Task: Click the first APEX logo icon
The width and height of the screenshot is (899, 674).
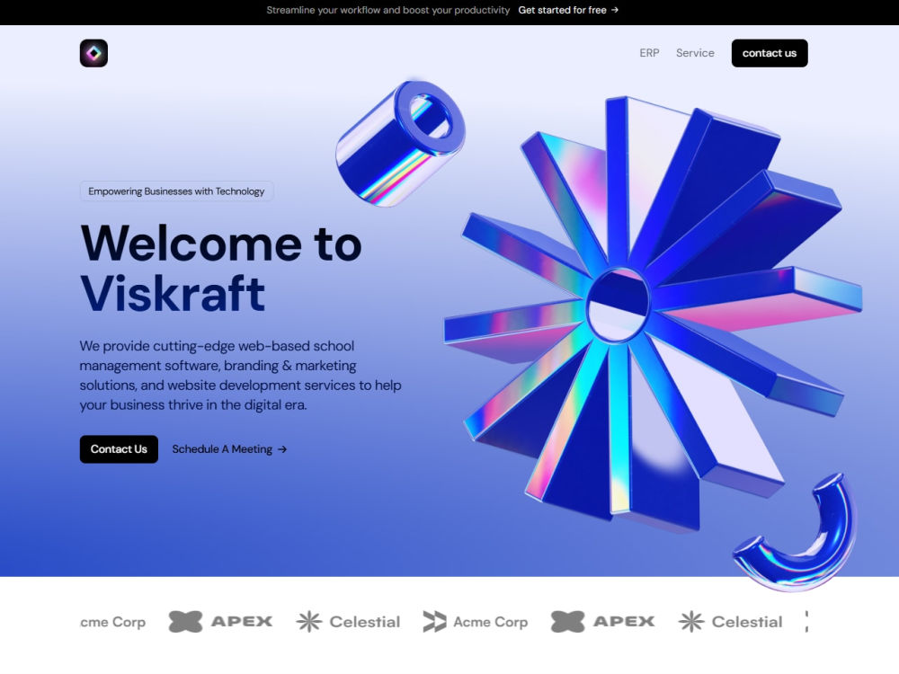Action: [x=185, y=622]
